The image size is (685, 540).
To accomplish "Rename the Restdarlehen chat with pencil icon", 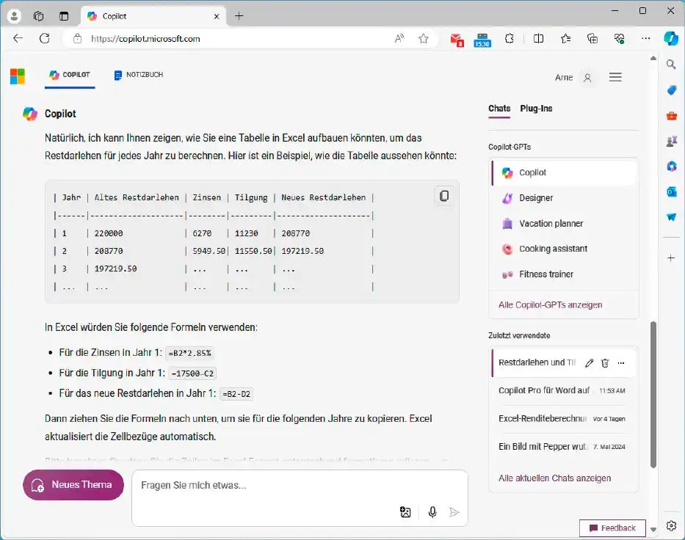I will pos(590,362).
